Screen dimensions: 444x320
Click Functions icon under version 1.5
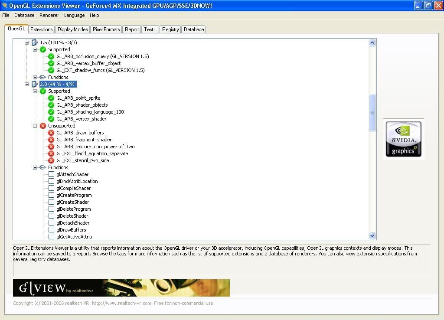coord(43,77)
